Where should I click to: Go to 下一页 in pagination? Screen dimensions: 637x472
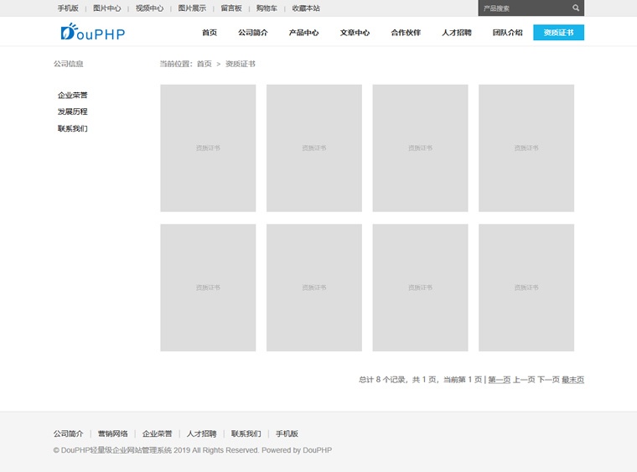[548, 380]
